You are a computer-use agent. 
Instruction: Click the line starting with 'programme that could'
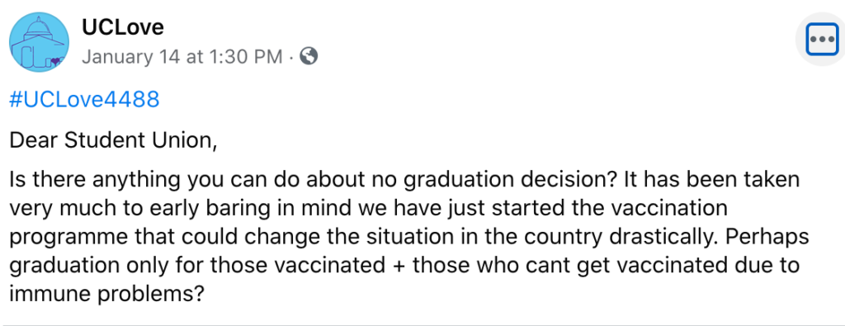pyautogui.click(x=409, y=239)
